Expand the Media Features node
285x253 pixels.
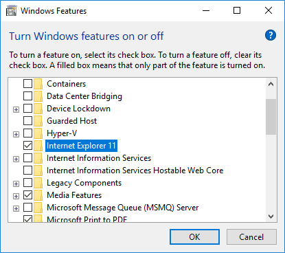[16, 196]
